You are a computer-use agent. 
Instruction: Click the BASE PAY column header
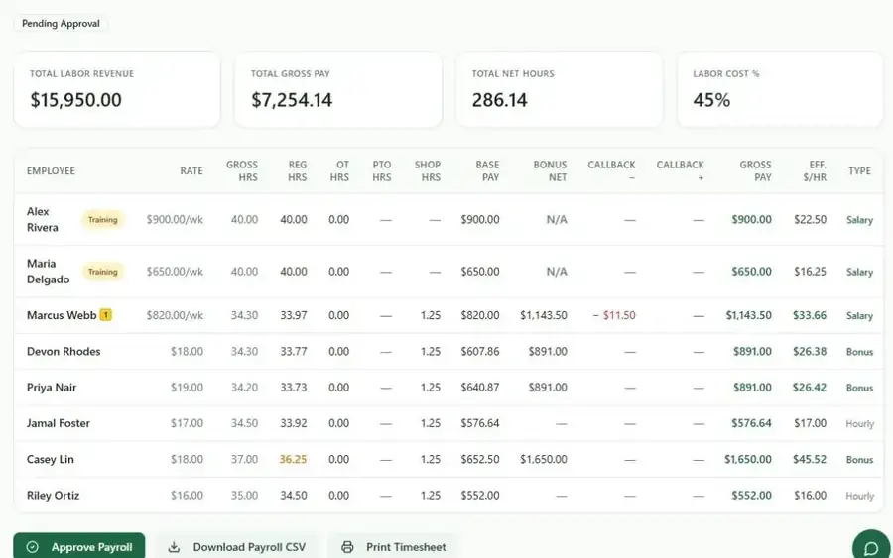coord(487,170)
